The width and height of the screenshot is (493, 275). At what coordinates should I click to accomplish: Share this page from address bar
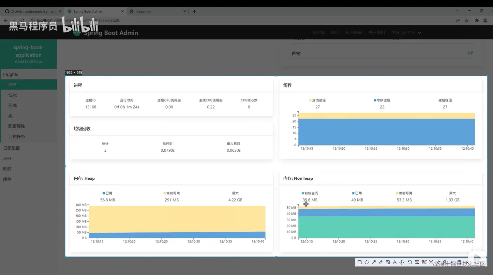tap(458, 20)
